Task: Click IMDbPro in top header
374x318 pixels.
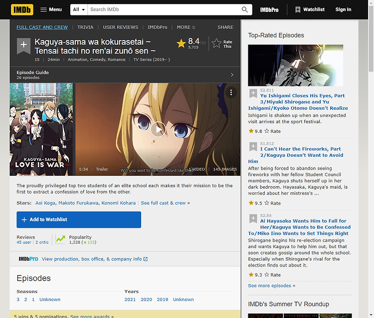Action: [269, 10]
